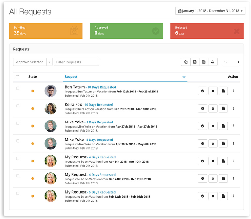Open document for Feb 12th–16th My Request
The width and height of the screenshot is (251, 219).
223,196
